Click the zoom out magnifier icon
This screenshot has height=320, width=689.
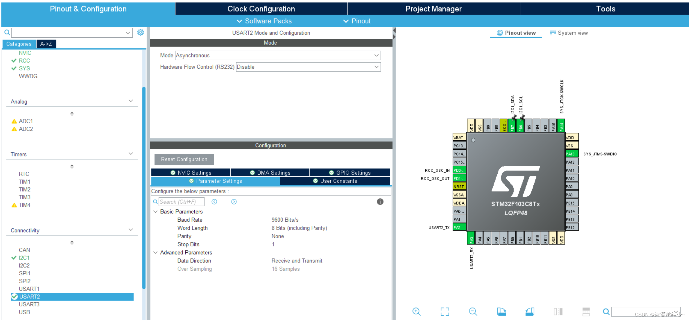pos(473,311)
